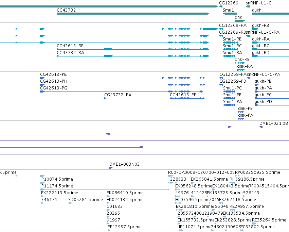Screen dimensions: 289x232
Task: Click the Smu1-RC transcript label
Action: pyautogui.click(x=232, y=46)
